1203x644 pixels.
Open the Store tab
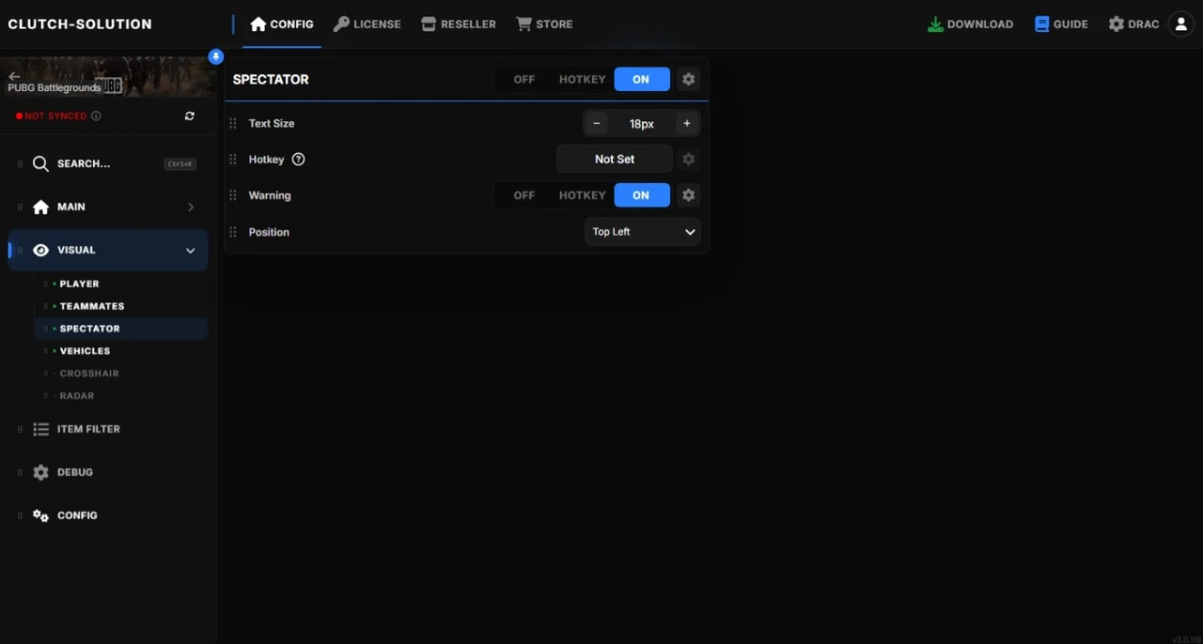544,24
